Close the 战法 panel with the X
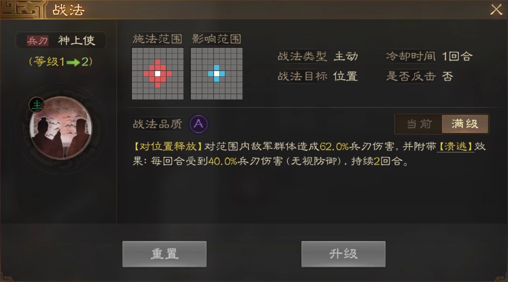Screen dimensions: 508x282 pos(496,9)
